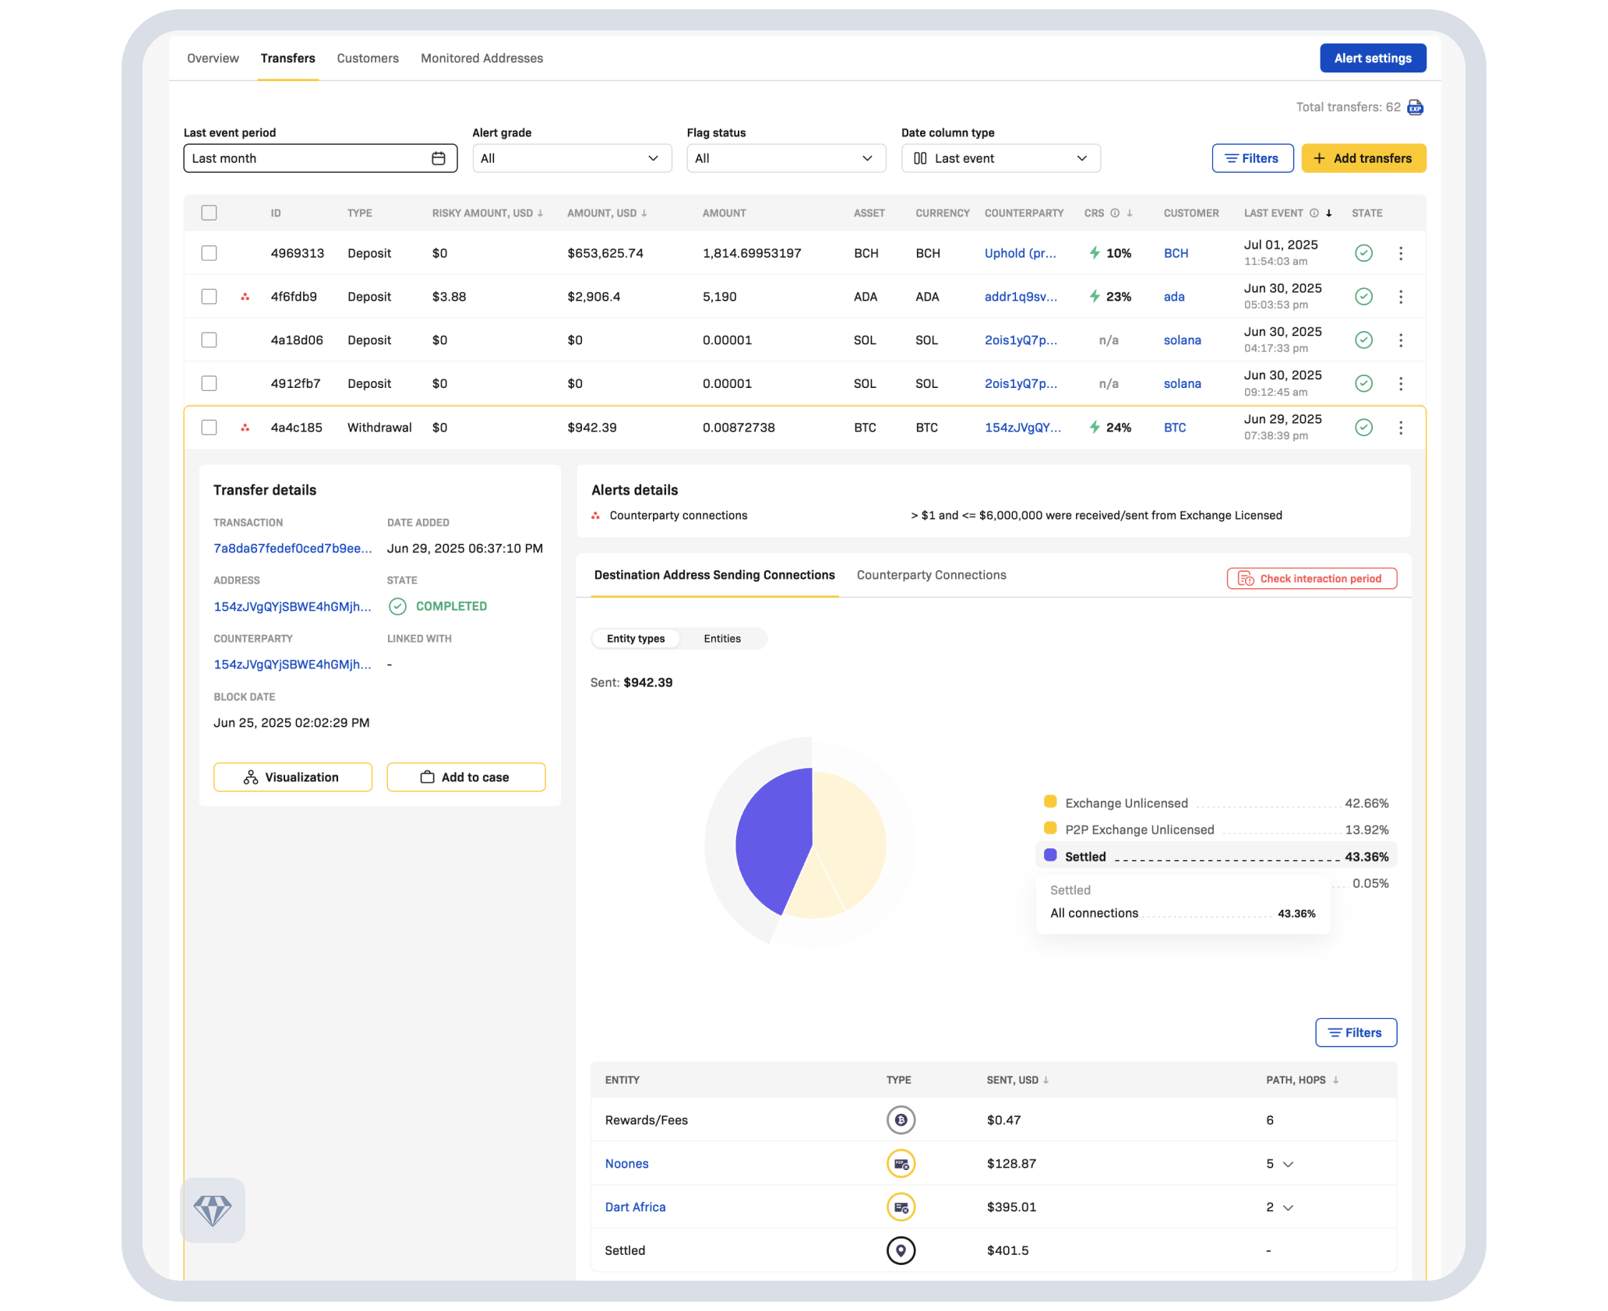Viewport: 1608px width, 1311px height.
Task: Open transaction hash 7a8da67fedef0ced7b9ee link
Action: [x=292, y=548]
